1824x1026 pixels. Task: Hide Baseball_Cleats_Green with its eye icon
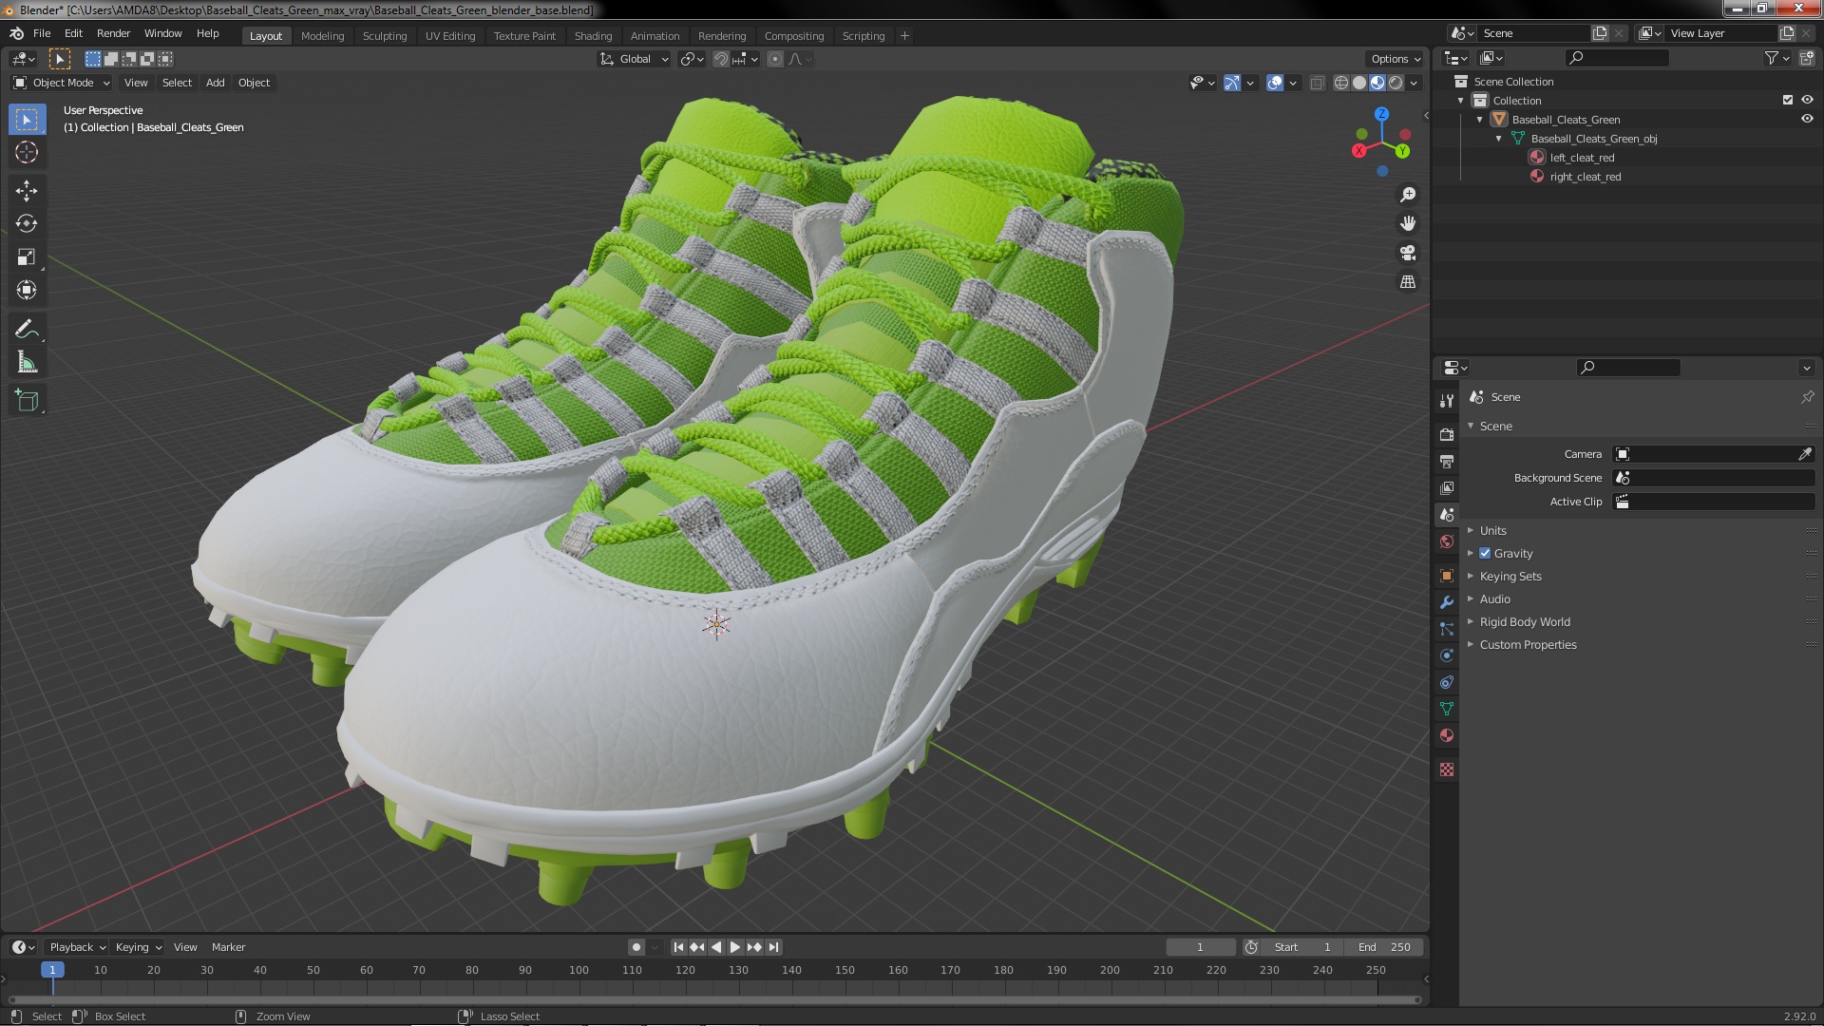[x=1807, y=119]
